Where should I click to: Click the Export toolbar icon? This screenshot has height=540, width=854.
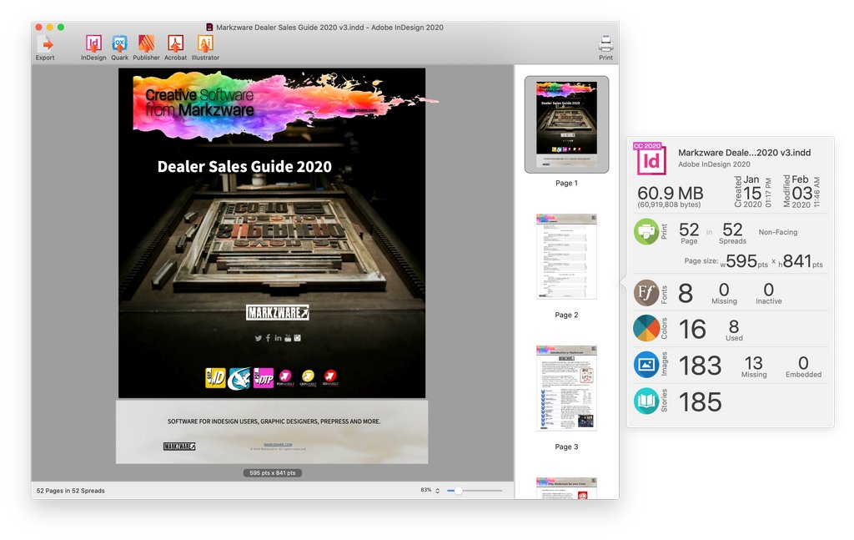pos(45,43)
